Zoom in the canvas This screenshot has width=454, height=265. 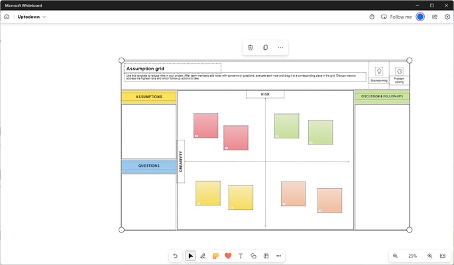click(x=430, y=256)
